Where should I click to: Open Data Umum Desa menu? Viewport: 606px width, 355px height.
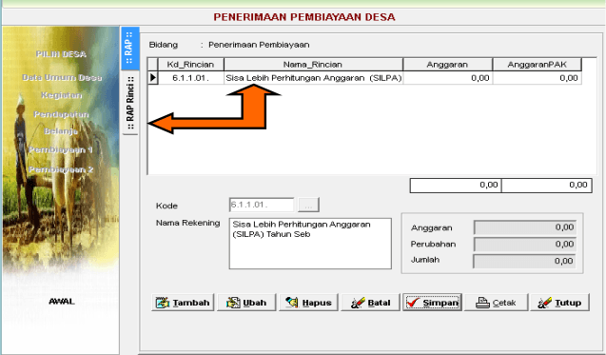pyautogui.click(x=62, y=78)
